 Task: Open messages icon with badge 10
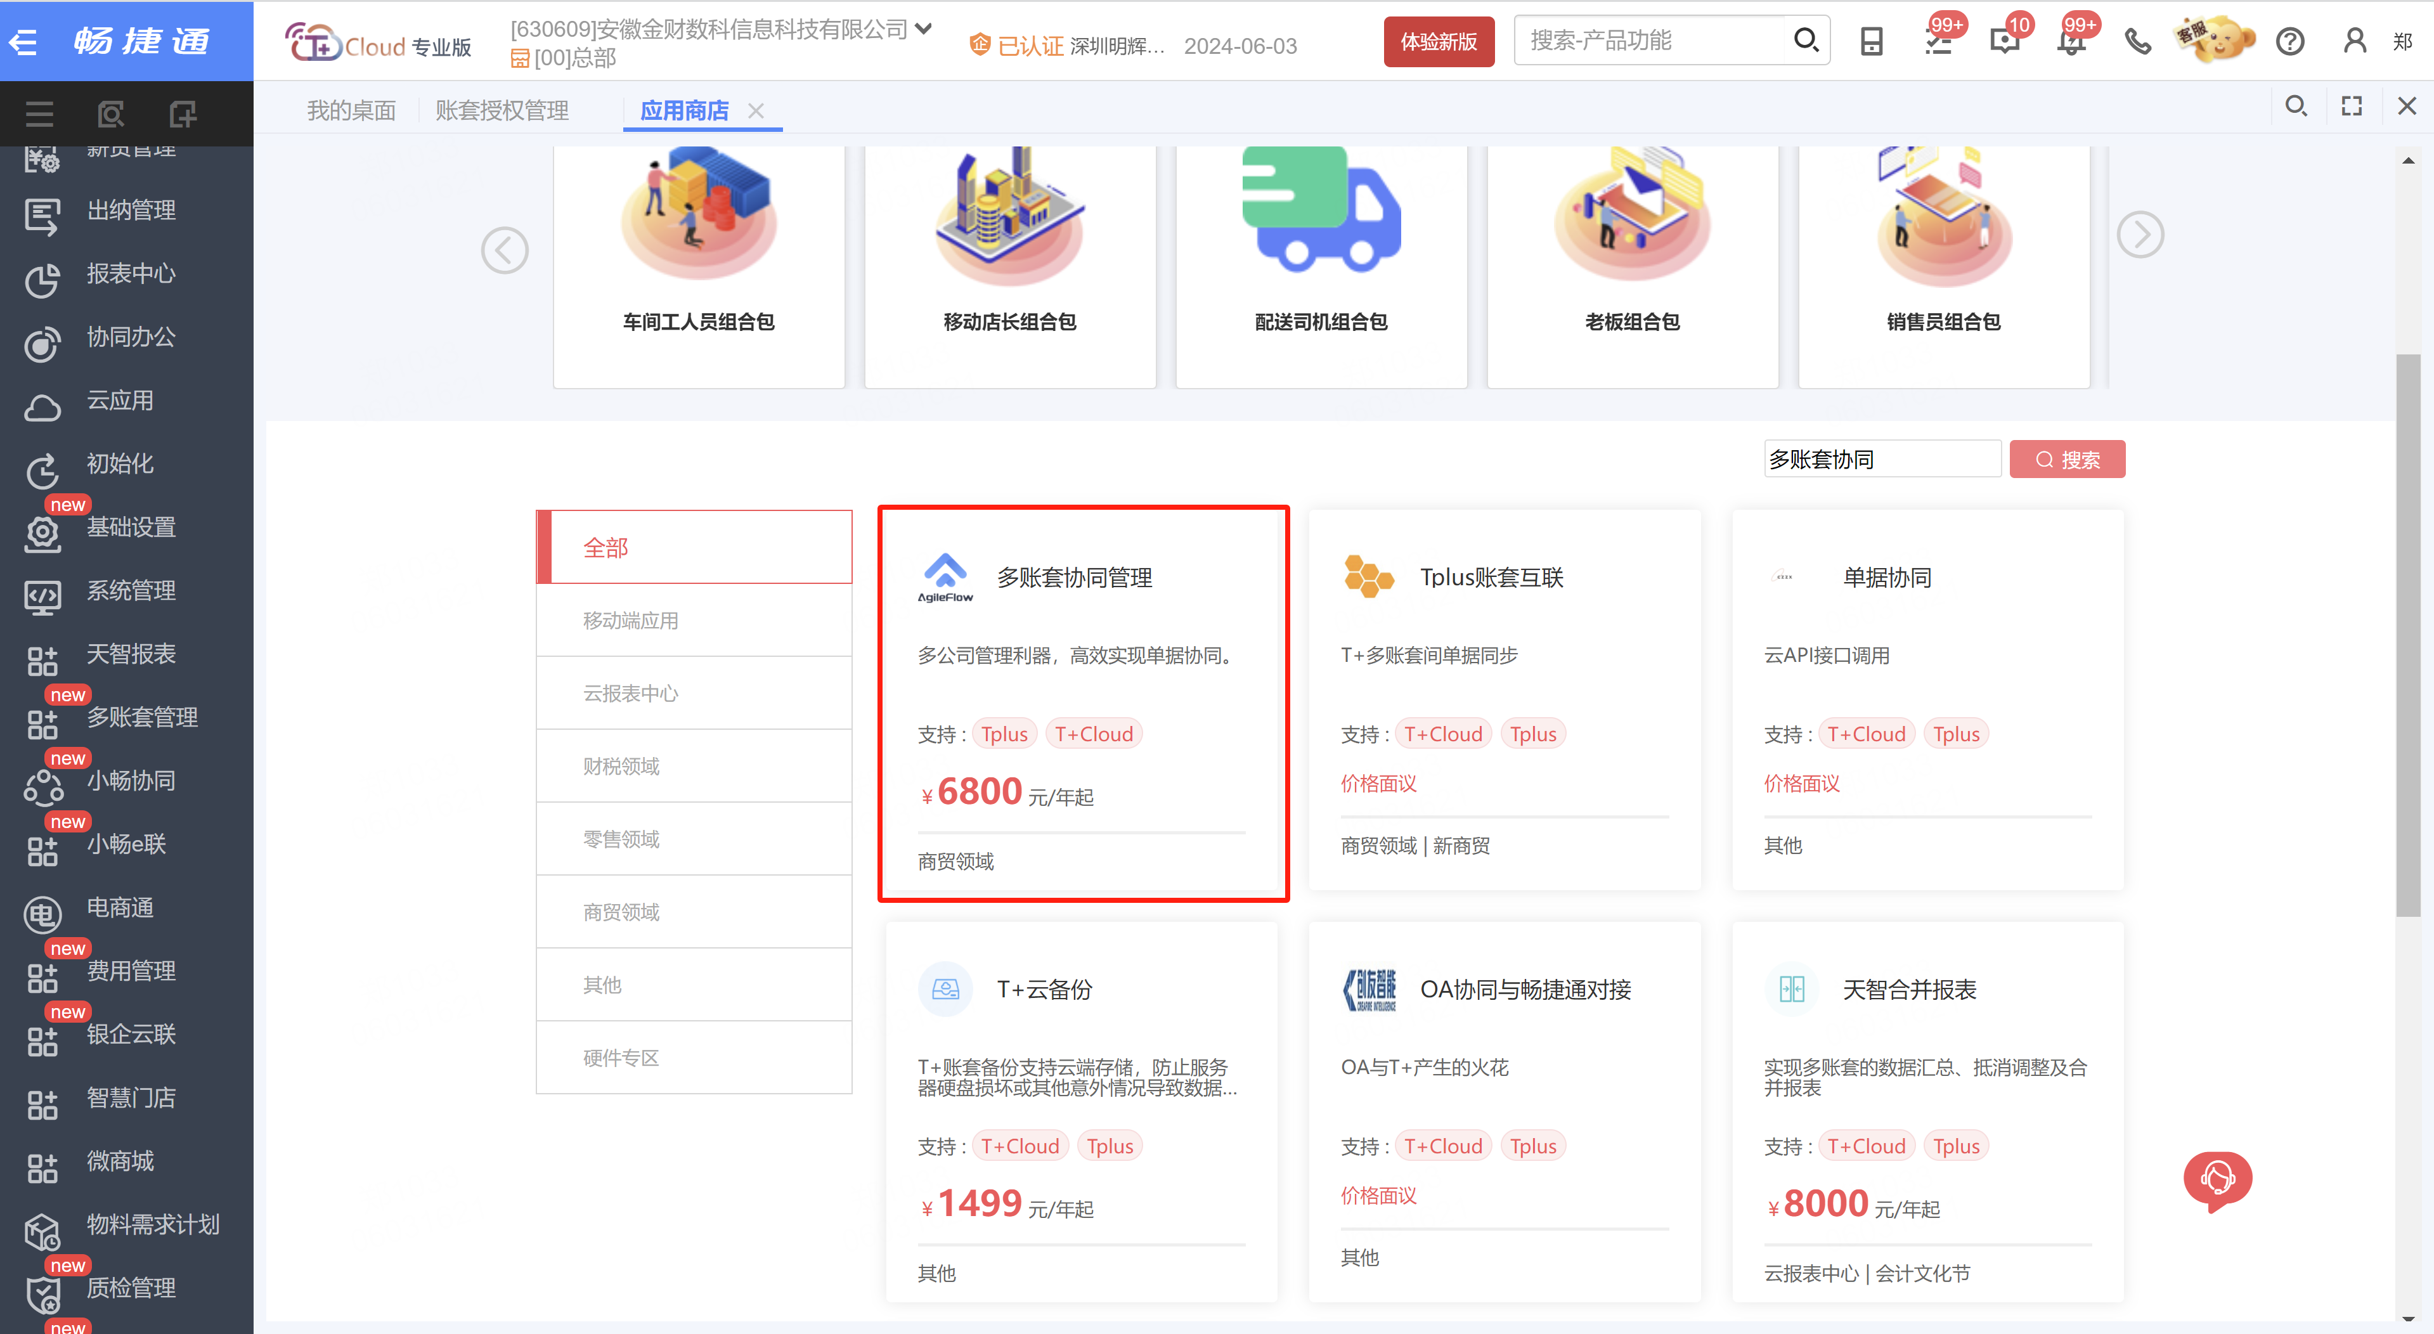coord(2005,42)
